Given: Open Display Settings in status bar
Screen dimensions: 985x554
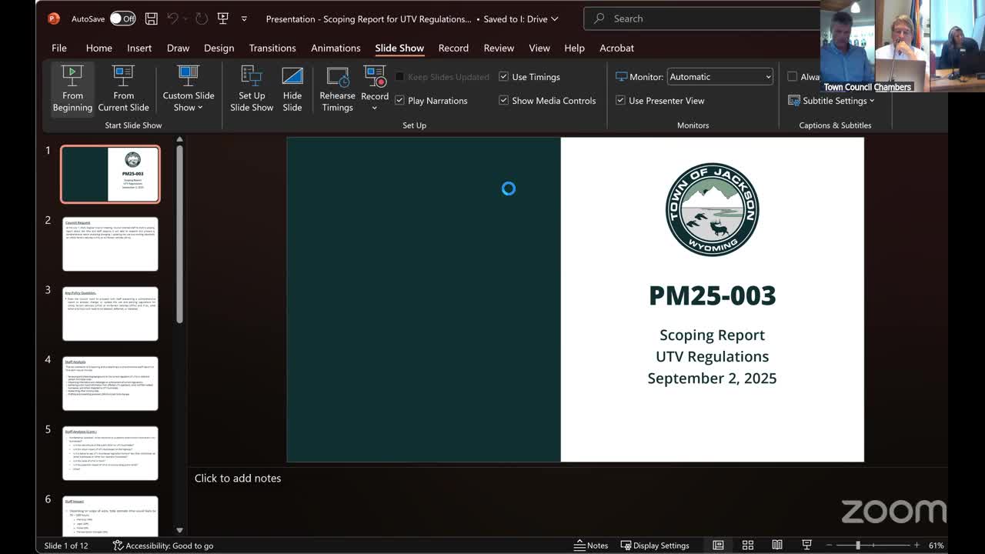Looking at the screenshot, I should 655,546.
